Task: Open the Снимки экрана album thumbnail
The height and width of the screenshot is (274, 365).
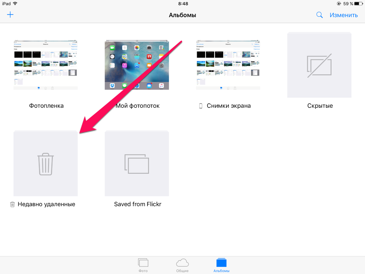Action: pyautogui.click(x=228, y=65)
